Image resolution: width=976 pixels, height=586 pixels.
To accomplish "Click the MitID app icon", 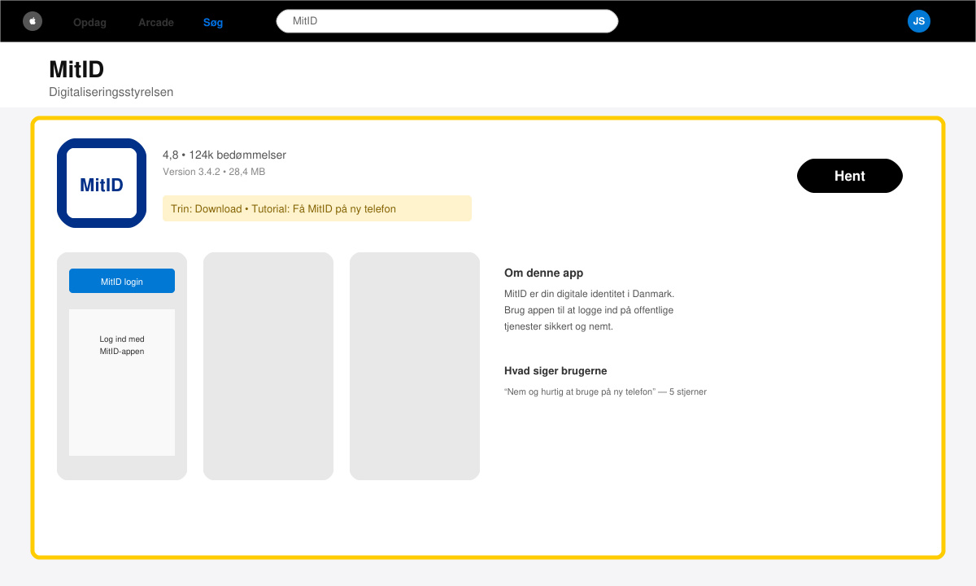I will pos(102,183).
